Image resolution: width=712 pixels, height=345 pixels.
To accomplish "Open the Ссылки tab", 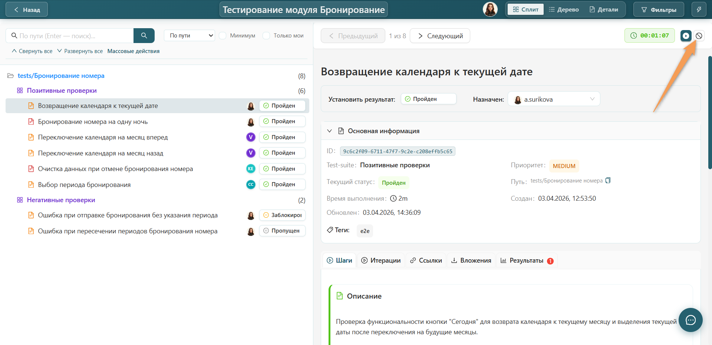I will point(426,260).
